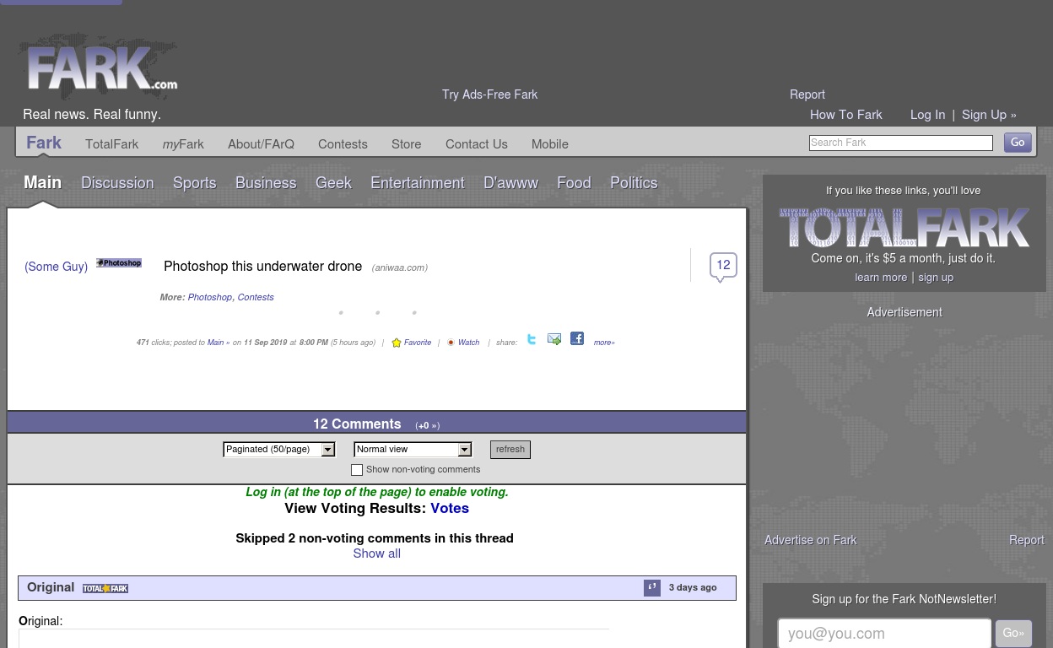Open the Mobile menu item
Screen dimensions: 1053x648
[550, 144]
